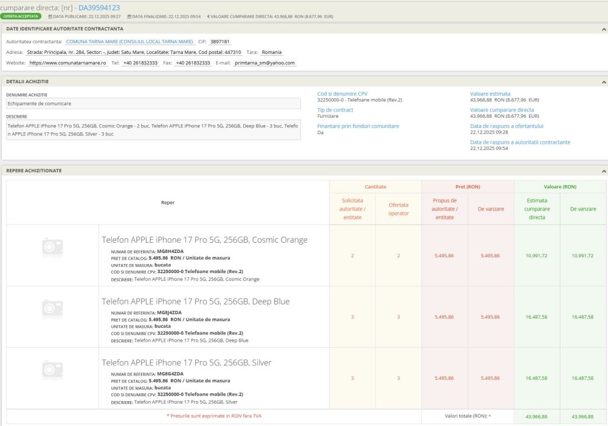This screenshot has height=426, width=608.
Task: Select the iPhone 17 Pro Cosmic Orange title
Action: (x=204, y=240)
